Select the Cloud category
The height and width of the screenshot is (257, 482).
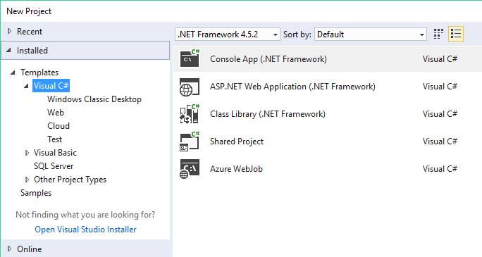click(x=58, y=126)
